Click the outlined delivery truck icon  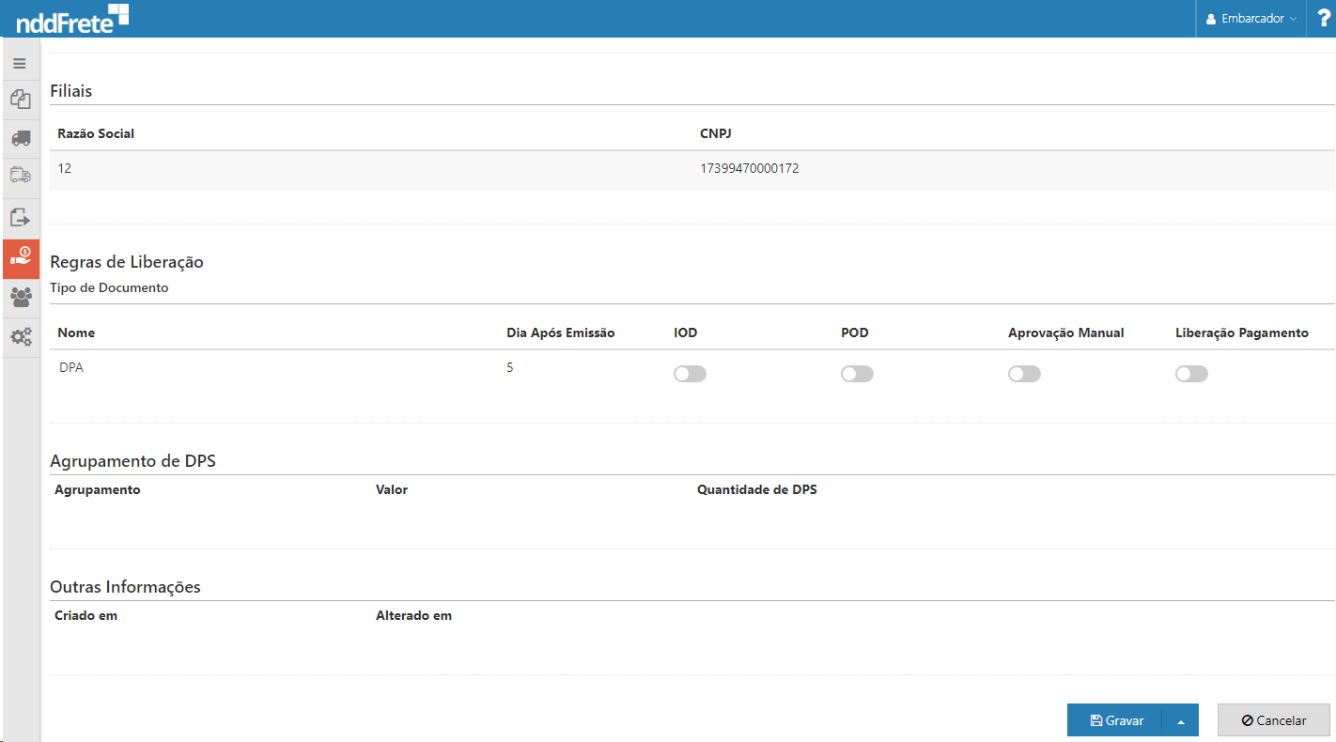tap(20, 176)
